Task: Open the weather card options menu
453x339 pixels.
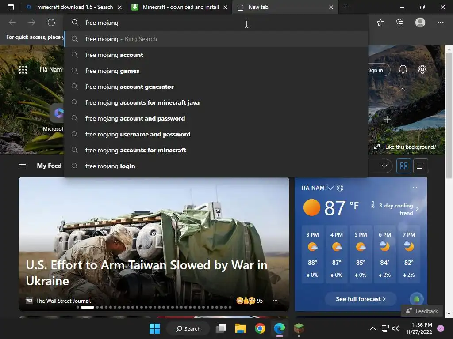Action: [x=415, y=188]
